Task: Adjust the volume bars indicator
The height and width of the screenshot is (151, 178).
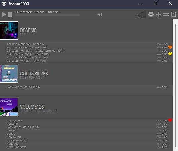Action: 141,14
